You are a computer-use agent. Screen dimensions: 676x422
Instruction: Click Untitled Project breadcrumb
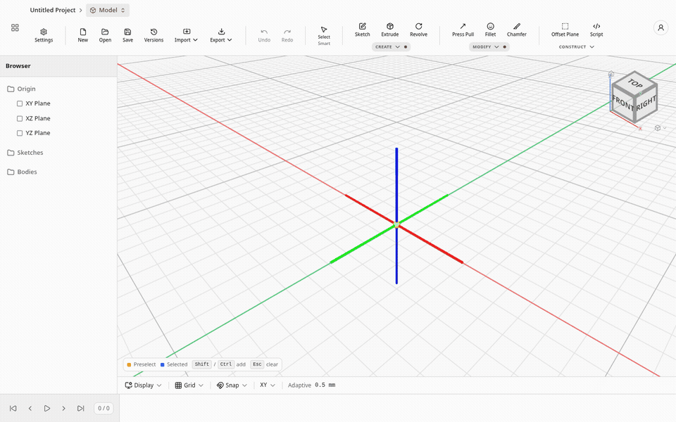pyautogui.click(x=53, y=10)
